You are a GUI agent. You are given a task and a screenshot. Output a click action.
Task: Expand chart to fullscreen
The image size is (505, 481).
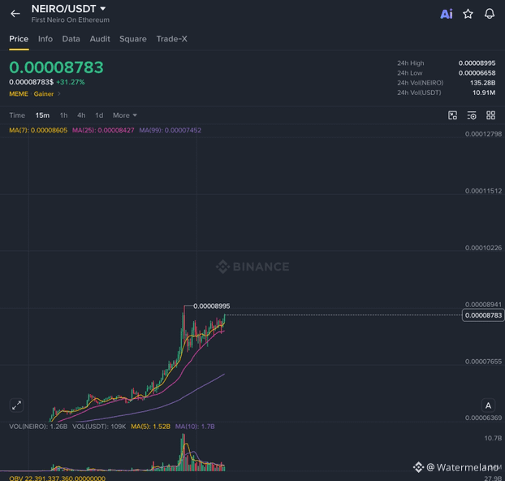point(17,405)
